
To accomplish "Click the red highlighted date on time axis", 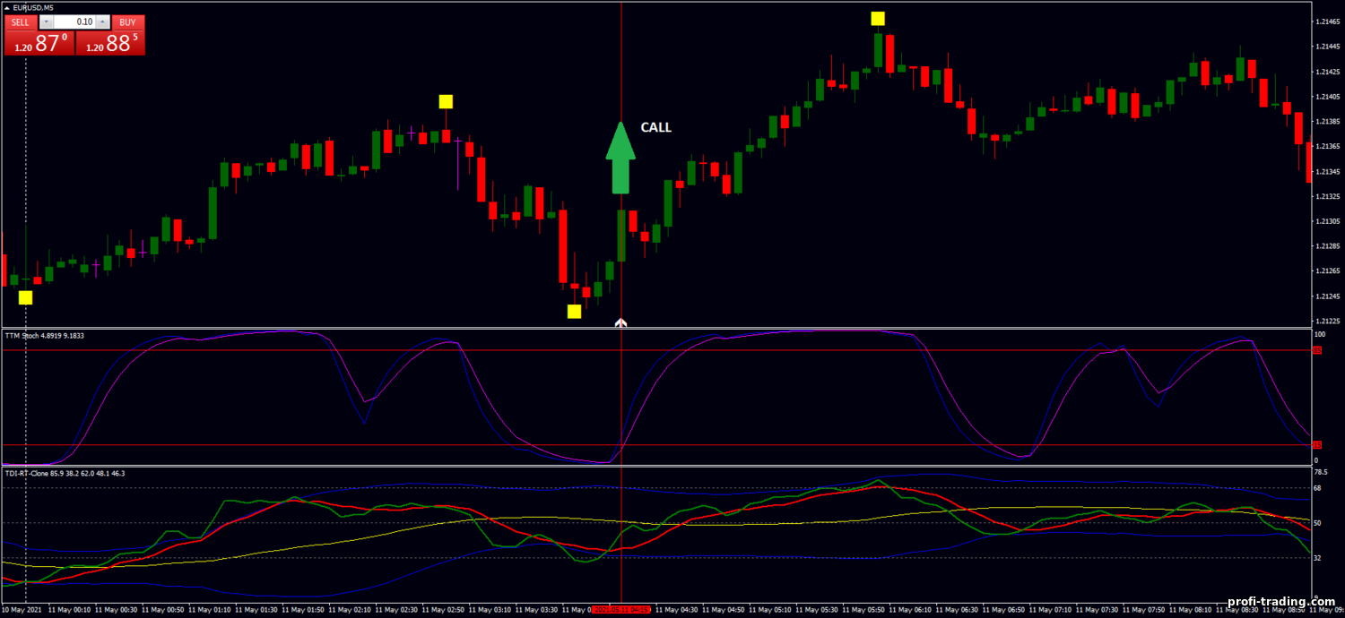I will 621,610.
